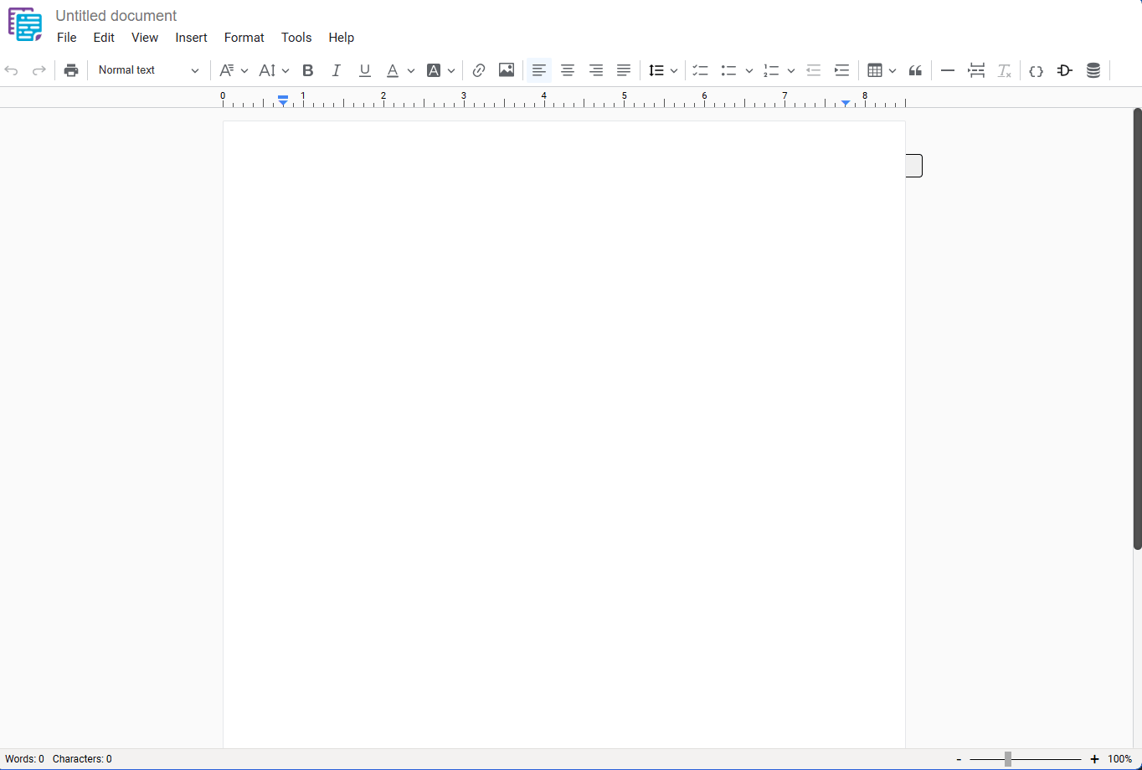Click the logic gate connector icon
This screenshot has width=1142, height=770.
click(1065, 70)
